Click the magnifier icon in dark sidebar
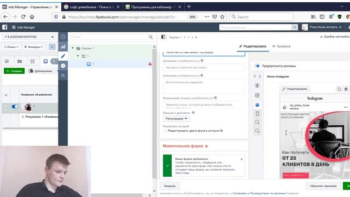This screenshot has width=350, height=197. click(63, 76)
